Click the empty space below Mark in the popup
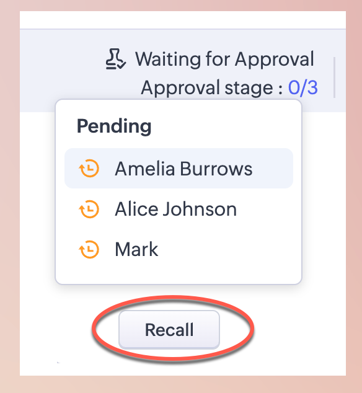The width and height of the screenshot is (362, 393). coord(179,275)
